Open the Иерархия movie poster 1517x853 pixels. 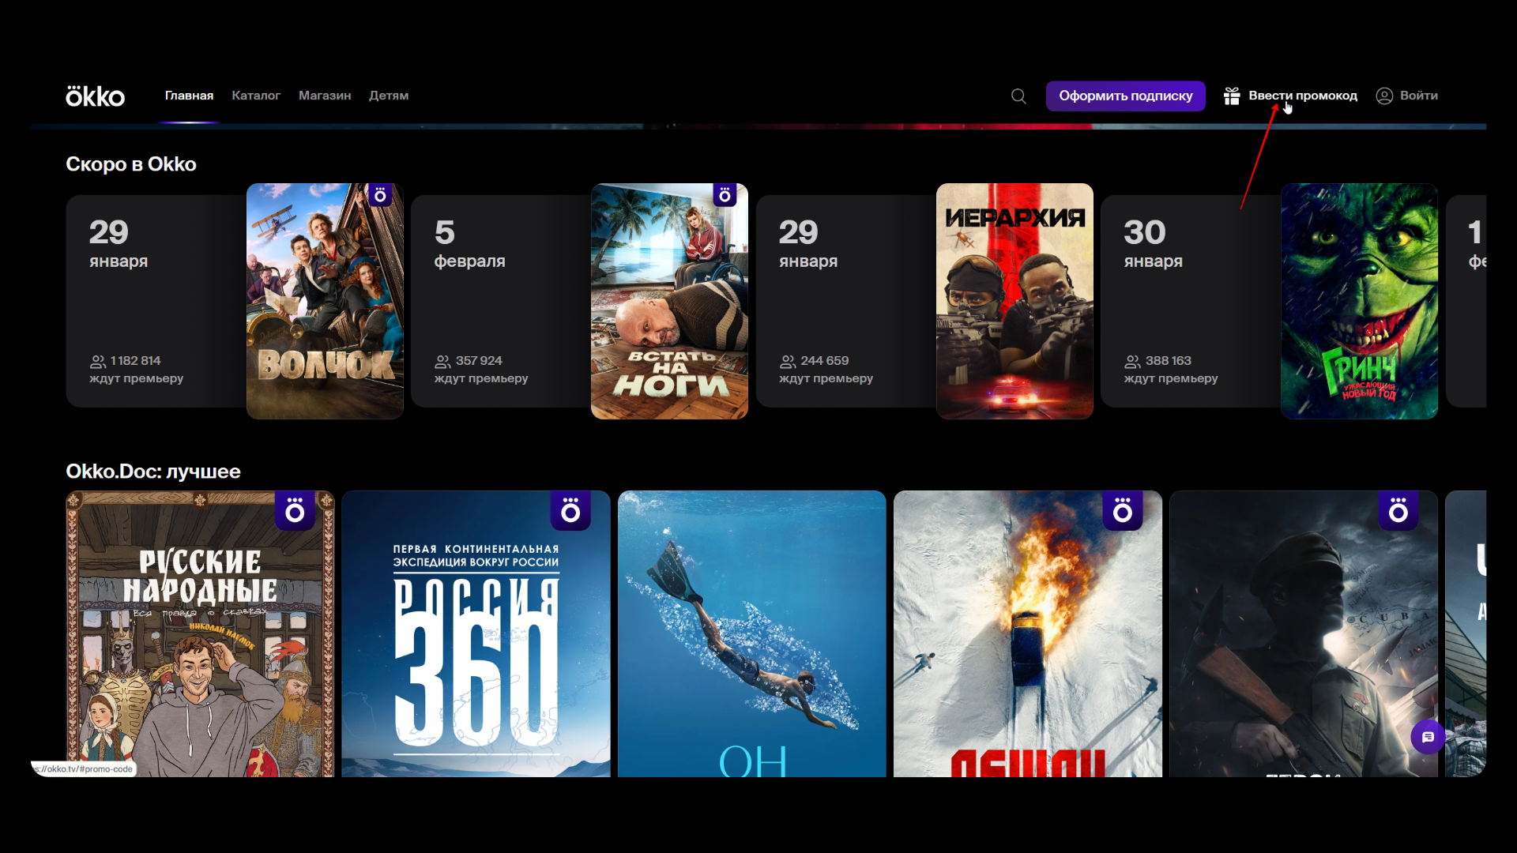[1014, 301]
